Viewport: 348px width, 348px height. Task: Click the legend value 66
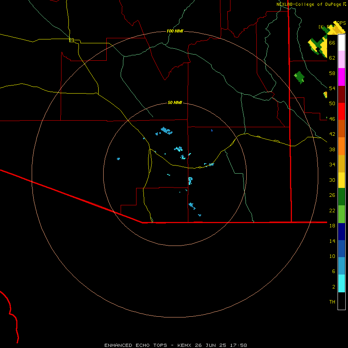click(332, 43)
